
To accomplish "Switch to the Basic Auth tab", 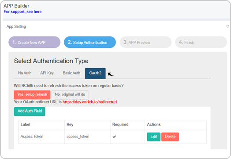I will tap(71, 73).
